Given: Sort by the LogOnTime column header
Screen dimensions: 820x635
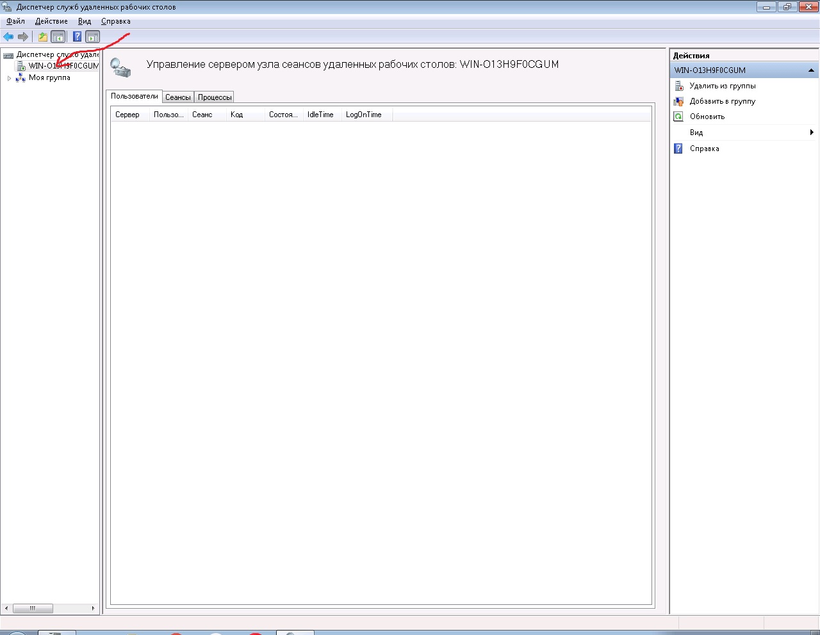Looking at the screenshot, I should click(x=367, y=115).
